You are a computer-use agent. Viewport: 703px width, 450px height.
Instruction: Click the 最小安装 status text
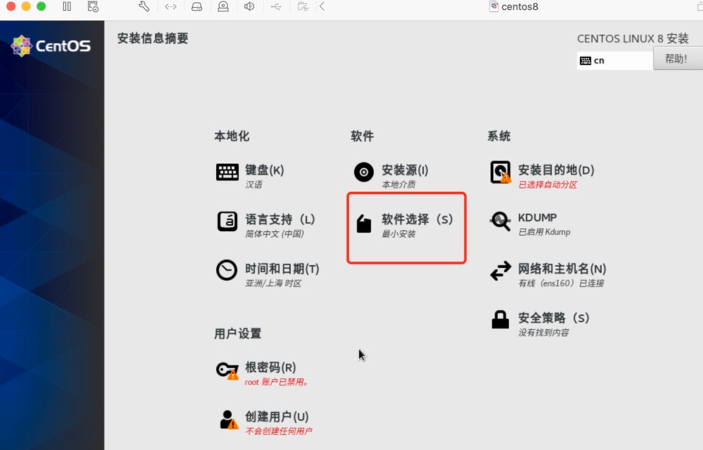pos(398,233)
